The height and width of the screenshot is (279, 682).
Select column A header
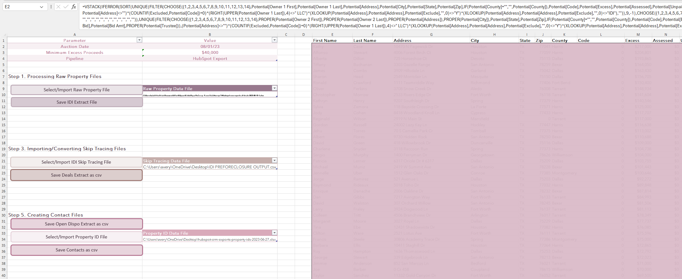[x=75, y=35]
